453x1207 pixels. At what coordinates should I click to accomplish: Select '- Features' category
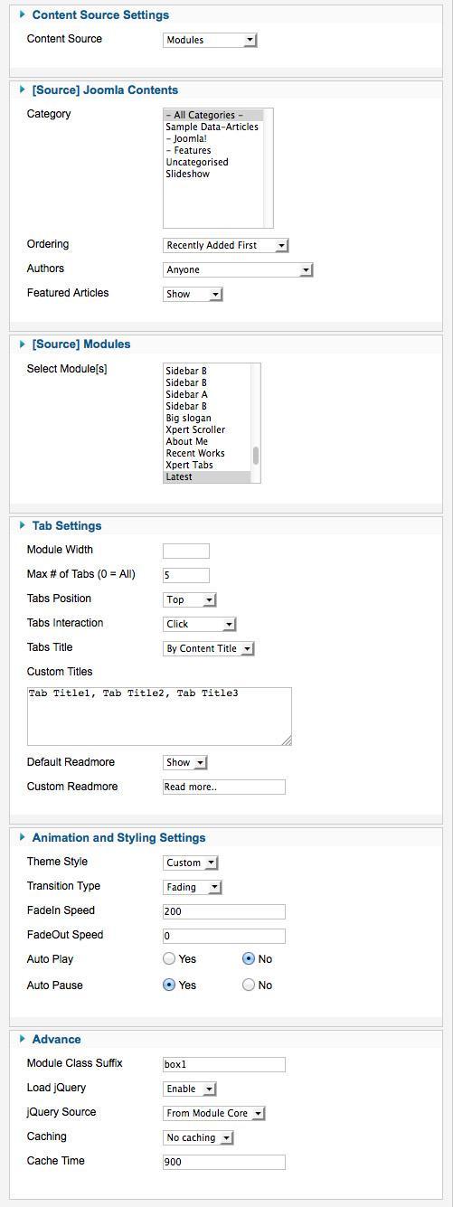pos(213,150)
